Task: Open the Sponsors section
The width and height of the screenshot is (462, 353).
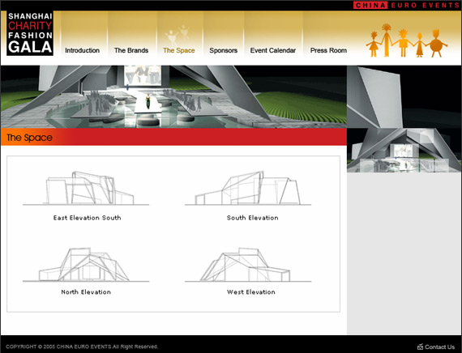Action: [224, 50]
